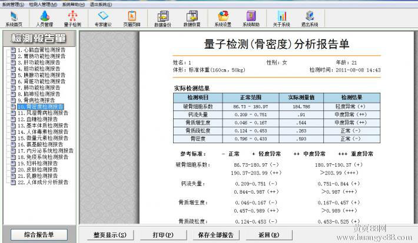
Task: Click the 打印 button
Action: (x=159, y=235)
